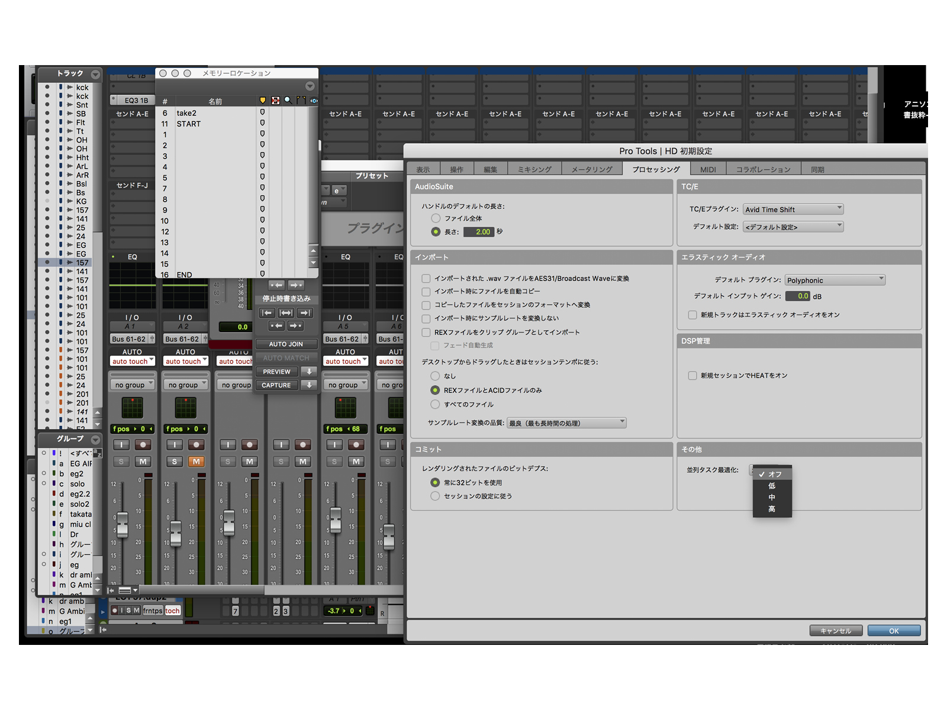Image resolution: width=947 pixels, height=710 pixels.
Task: Toggle the pre/post-roll filter icon in Memory Locations
Action: tap(301, 101)
